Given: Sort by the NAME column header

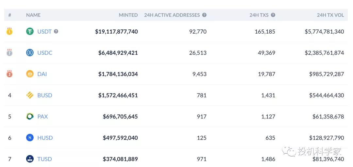Looking at the screenshot, I should pyautogui.click(x=33, y=15).
